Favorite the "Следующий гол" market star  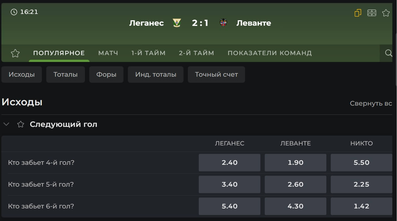click(21, 124)
